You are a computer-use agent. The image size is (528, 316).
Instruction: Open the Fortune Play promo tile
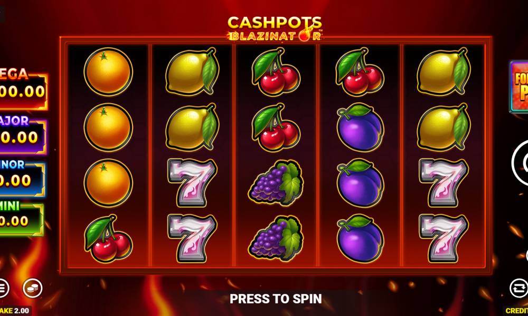pyautogui.click(x=519, y=87)
